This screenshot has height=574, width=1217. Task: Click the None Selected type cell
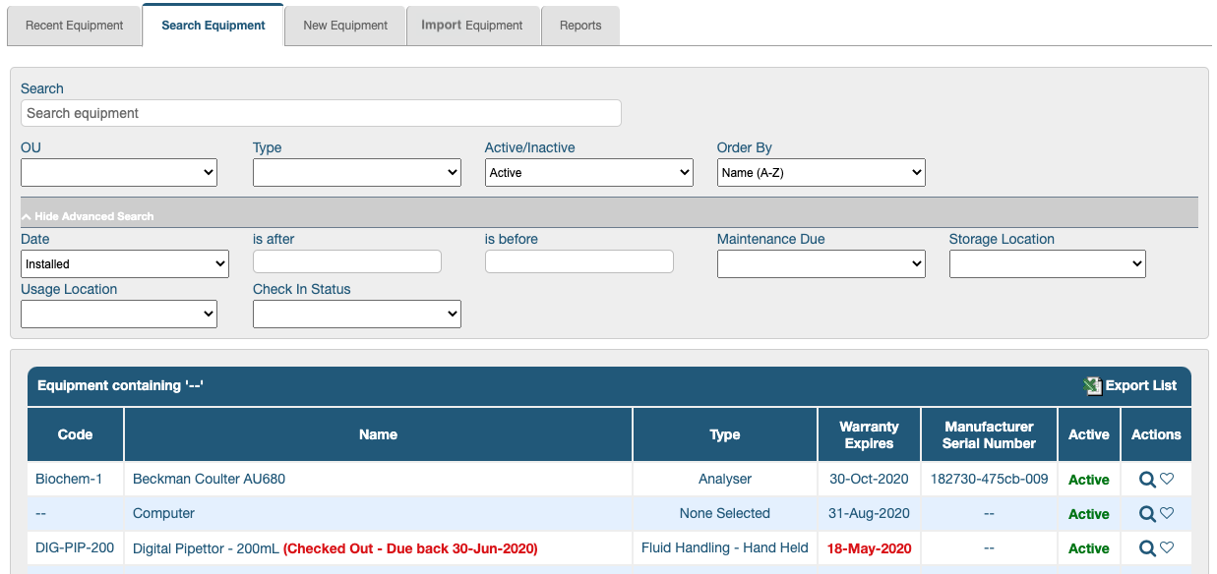pos(725,513)
